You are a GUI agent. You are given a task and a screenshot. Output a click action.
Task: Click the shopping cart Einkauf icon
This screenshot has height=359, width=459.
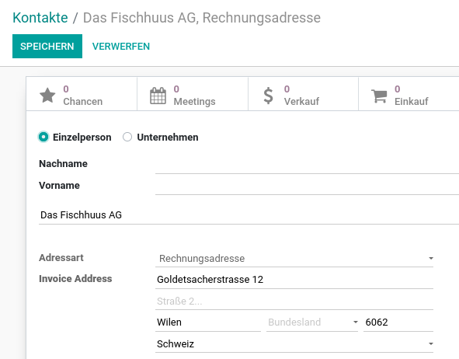point(379,96)
